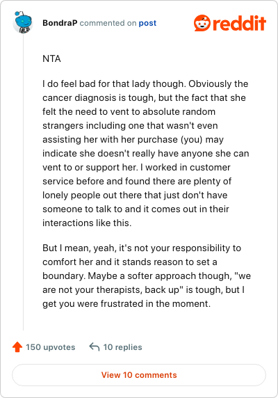Click the reply arrow icon
The height and width of the screenshot is (398, 278).
point(95,347)
